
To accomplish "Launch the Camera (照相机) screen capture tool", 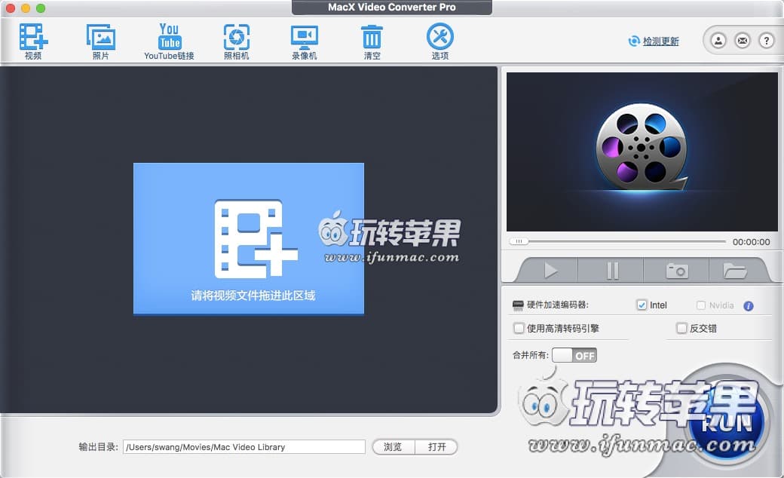I will (x=237, y=41).
